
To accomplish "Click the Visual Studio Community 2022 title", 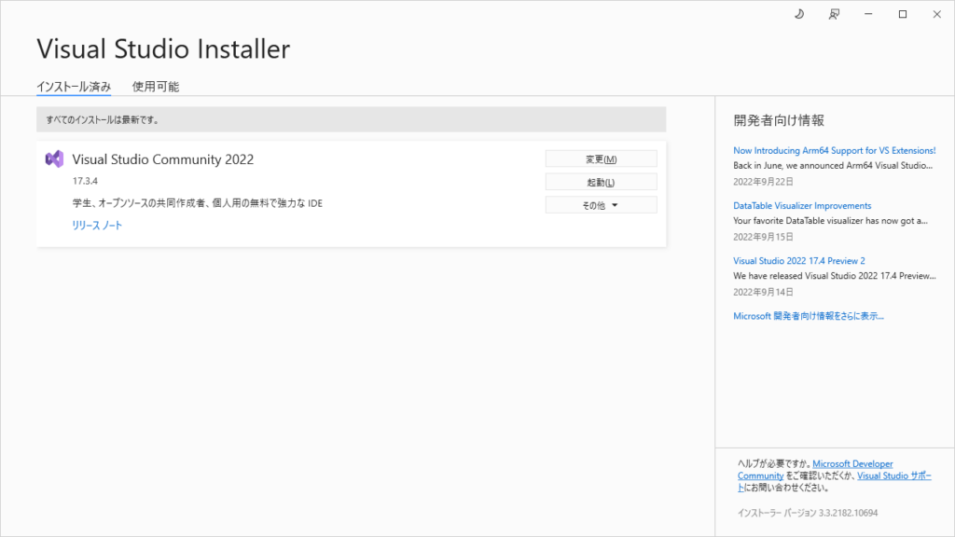I will (162, 159).
